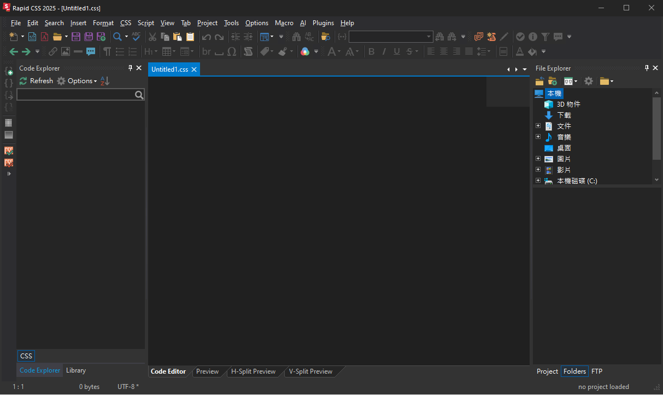Click the color picker circles icon
Image resolution: width=663 pixels, height=395 pixels.
point(305,51)
